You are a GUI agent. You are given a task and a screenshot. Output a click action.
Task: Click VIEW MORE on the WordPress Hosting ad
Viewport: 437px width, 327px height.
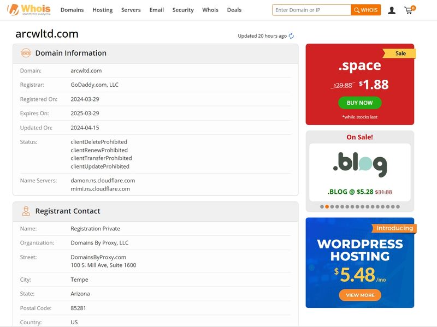point(360,295)
